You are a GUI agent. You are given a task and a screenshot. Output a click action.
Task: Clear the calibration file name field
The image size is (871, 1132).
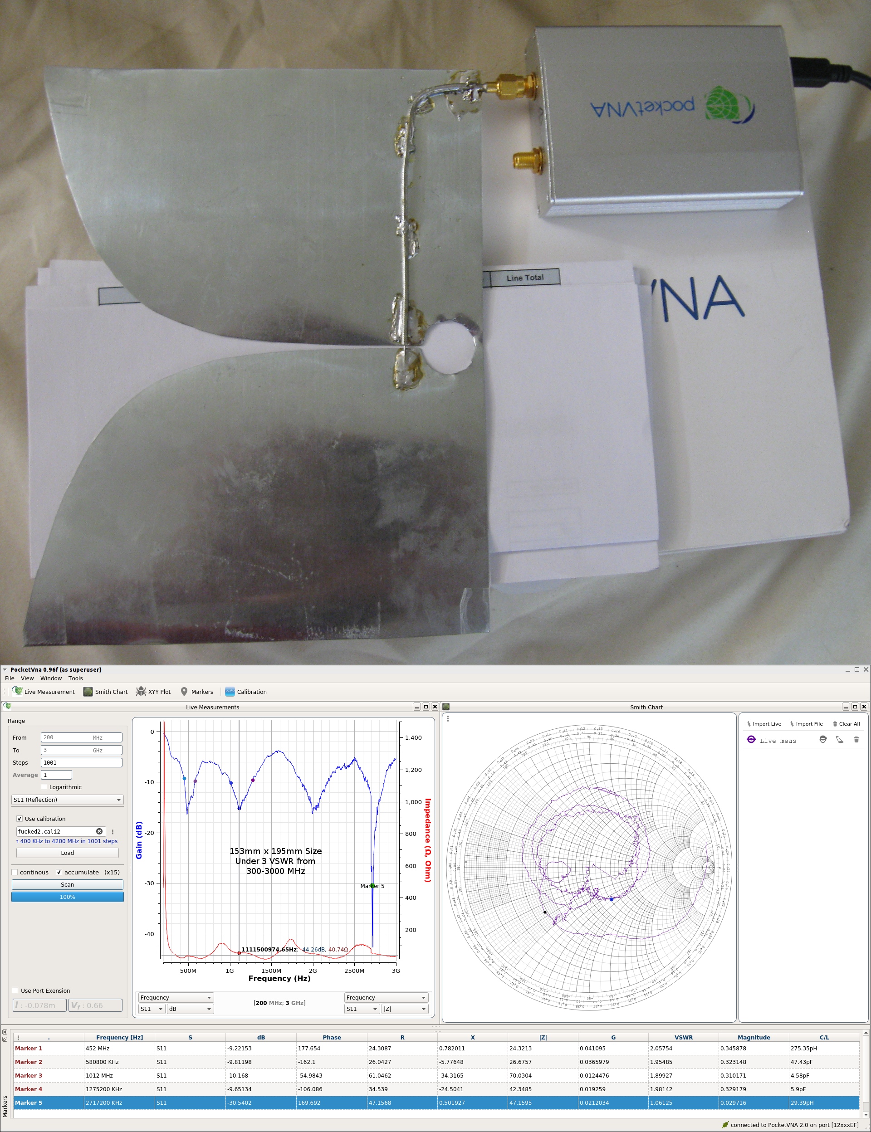99,831
